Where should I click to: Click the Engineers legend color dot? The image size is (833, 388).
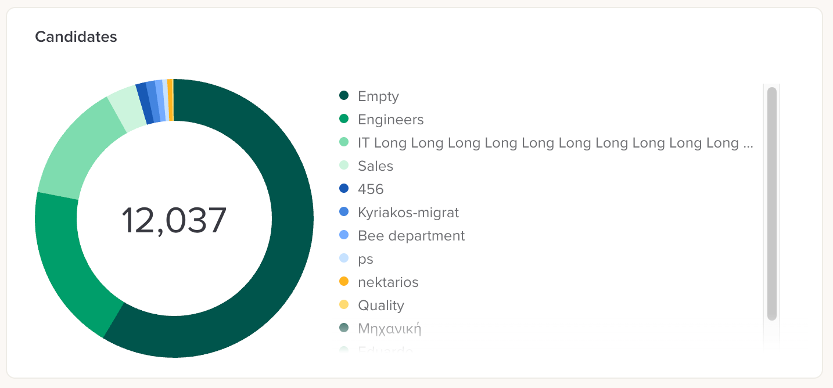click(x=343, y=119)
